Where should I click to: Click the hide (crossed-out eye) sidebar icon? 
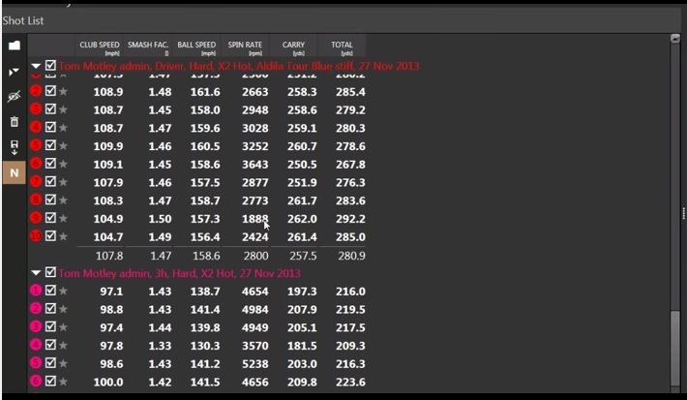14,97
